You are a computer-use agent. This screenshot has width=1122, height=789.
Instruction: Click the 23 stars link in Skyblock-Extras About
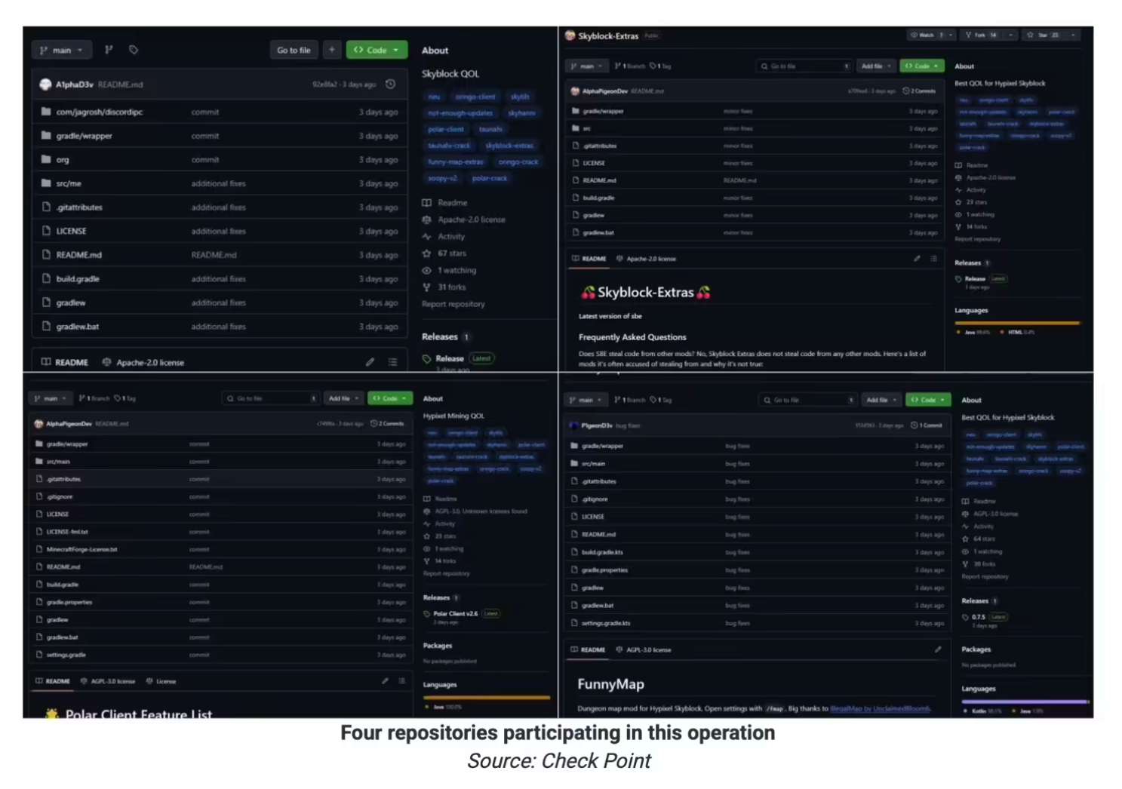tap(976, 202)
